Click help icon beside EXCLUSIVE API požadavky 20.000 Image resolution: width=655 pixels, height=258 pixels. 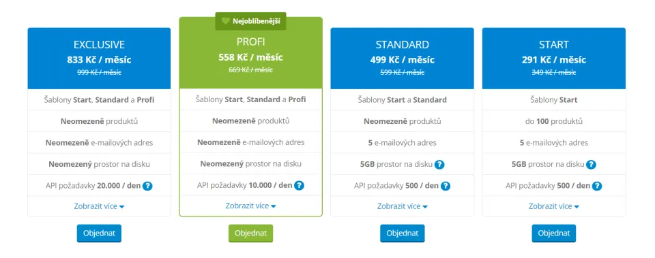[x=147, y=186]
